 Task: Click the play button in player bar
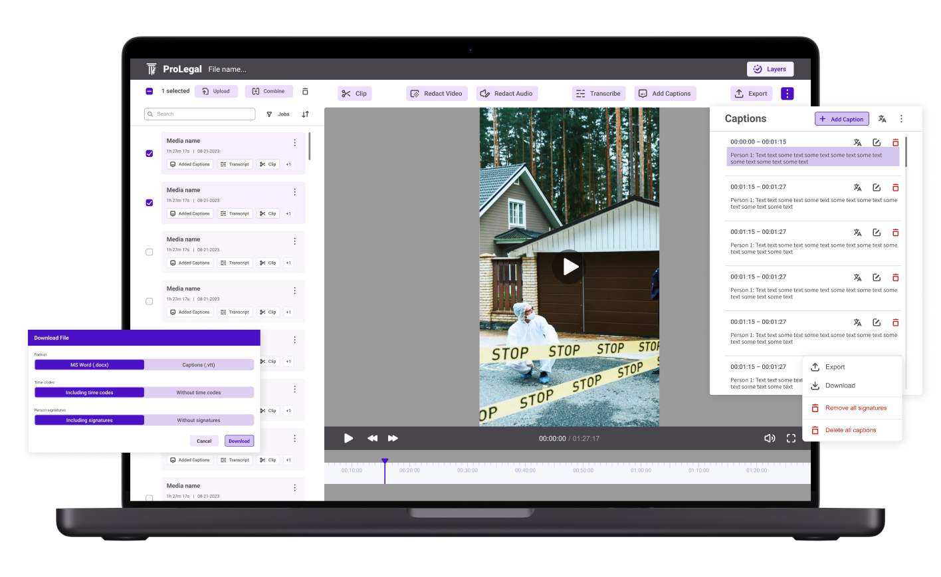point(348,438)
